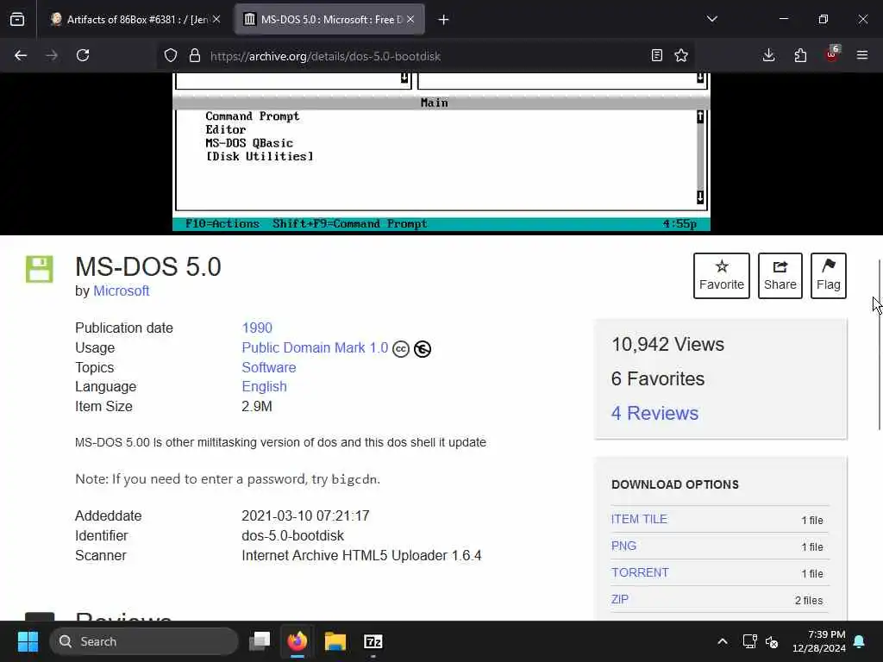Screen dimensions: 883x662
Task: Select the ITEM TILE download option
Action: tap(639, 519)
